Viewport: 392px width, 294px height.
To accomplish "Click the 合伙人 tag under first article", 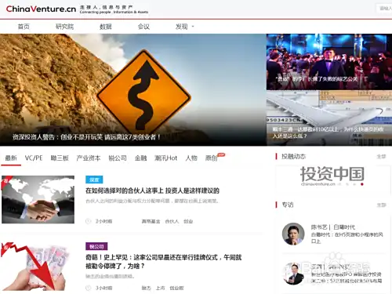I will pos(172,221).
